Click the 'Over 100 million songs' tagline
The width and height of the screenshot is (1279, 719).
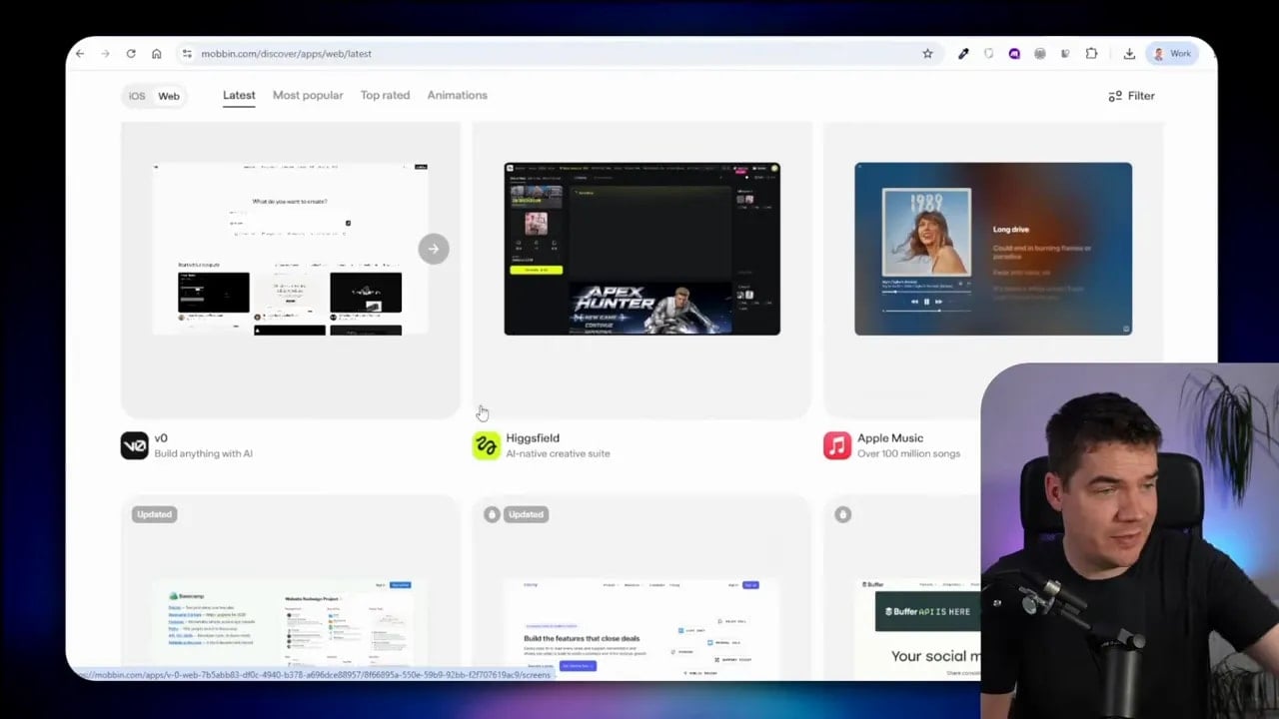pos(908,453)
